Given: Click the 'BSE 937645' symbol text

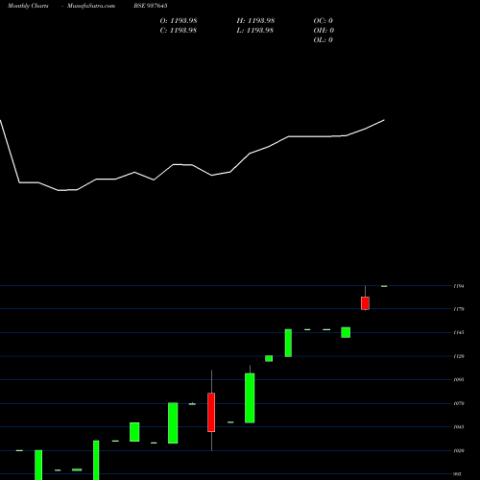Looking at the screenshot, I should pos(151,6).
